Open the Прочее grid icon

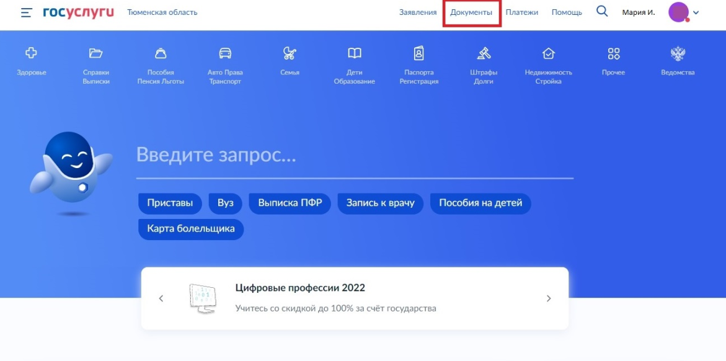614,54
